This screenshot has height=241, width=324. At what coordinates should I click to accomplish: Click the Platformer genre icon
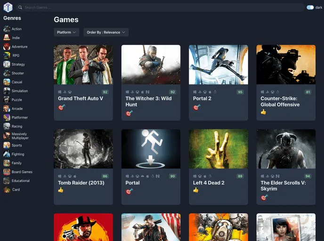[7, 118]
